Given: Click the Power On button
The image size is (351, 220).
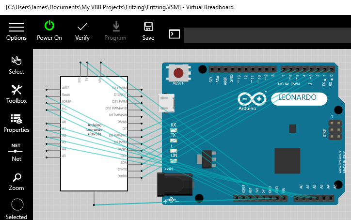Looking at the screenshot, I should (x=49, y=31).
